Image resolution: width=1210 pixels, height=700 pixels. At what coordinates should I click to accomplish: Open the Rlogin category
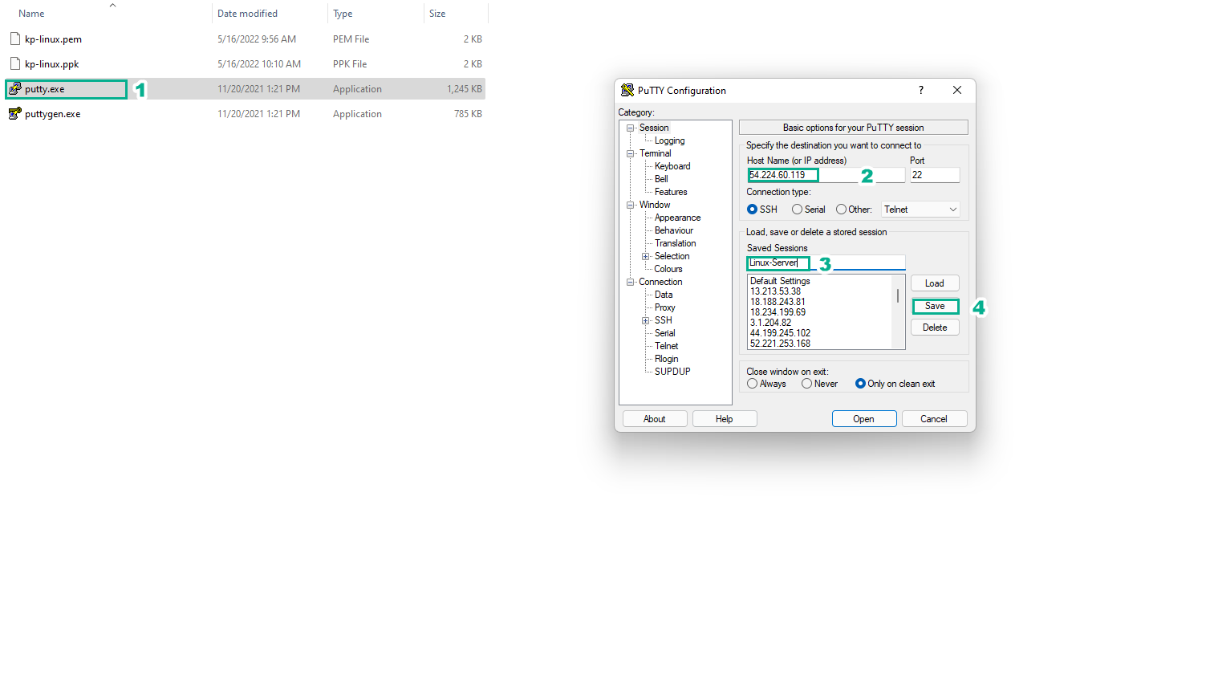[666, 359]
